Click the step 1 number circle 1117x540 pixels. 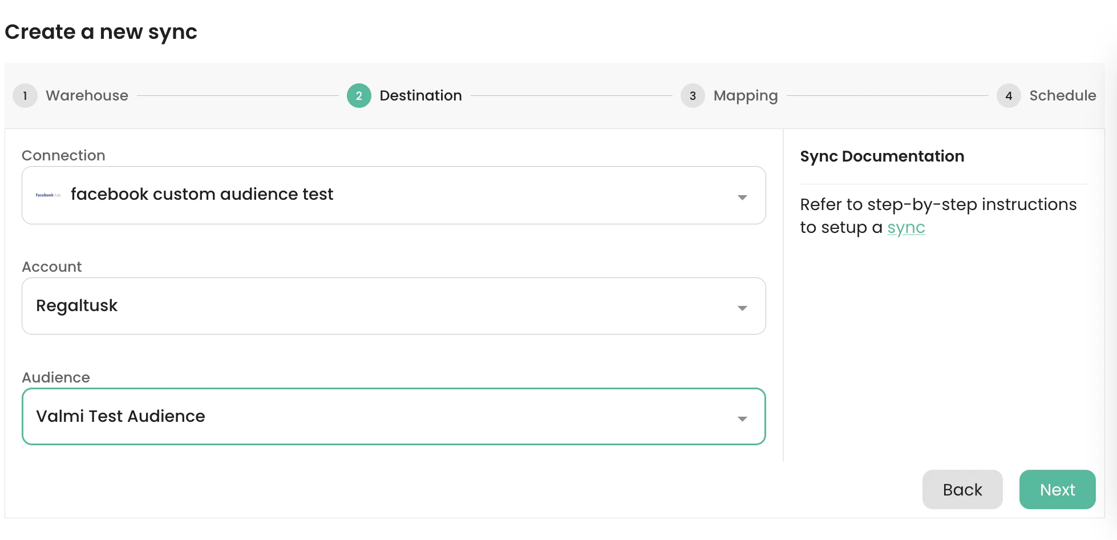click(x=25, y=96)
